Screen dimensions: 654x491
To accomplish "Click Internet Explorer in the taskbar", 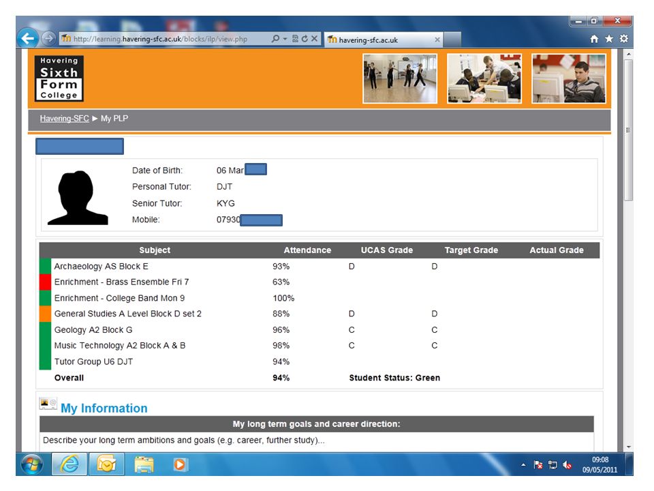I will 69,464.
